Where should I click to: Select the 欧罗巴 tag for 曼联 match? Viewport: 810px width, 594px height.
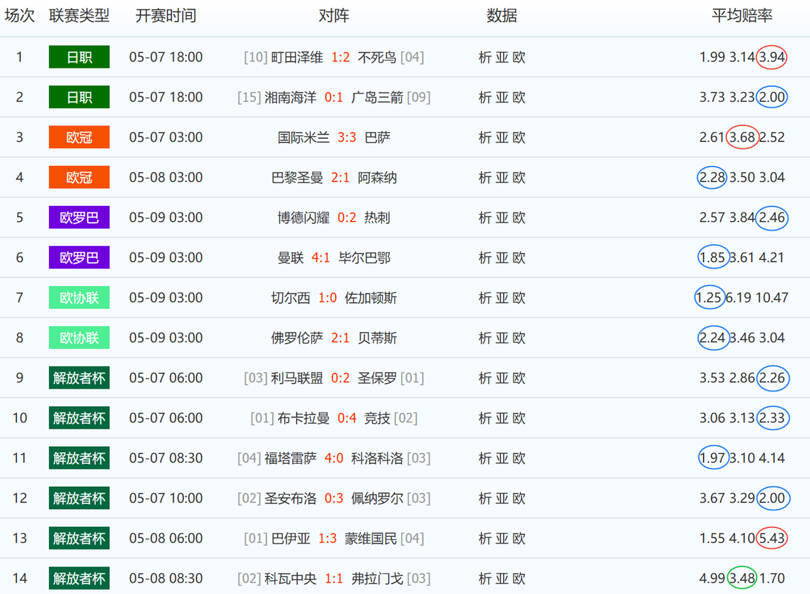click(79, 257)
